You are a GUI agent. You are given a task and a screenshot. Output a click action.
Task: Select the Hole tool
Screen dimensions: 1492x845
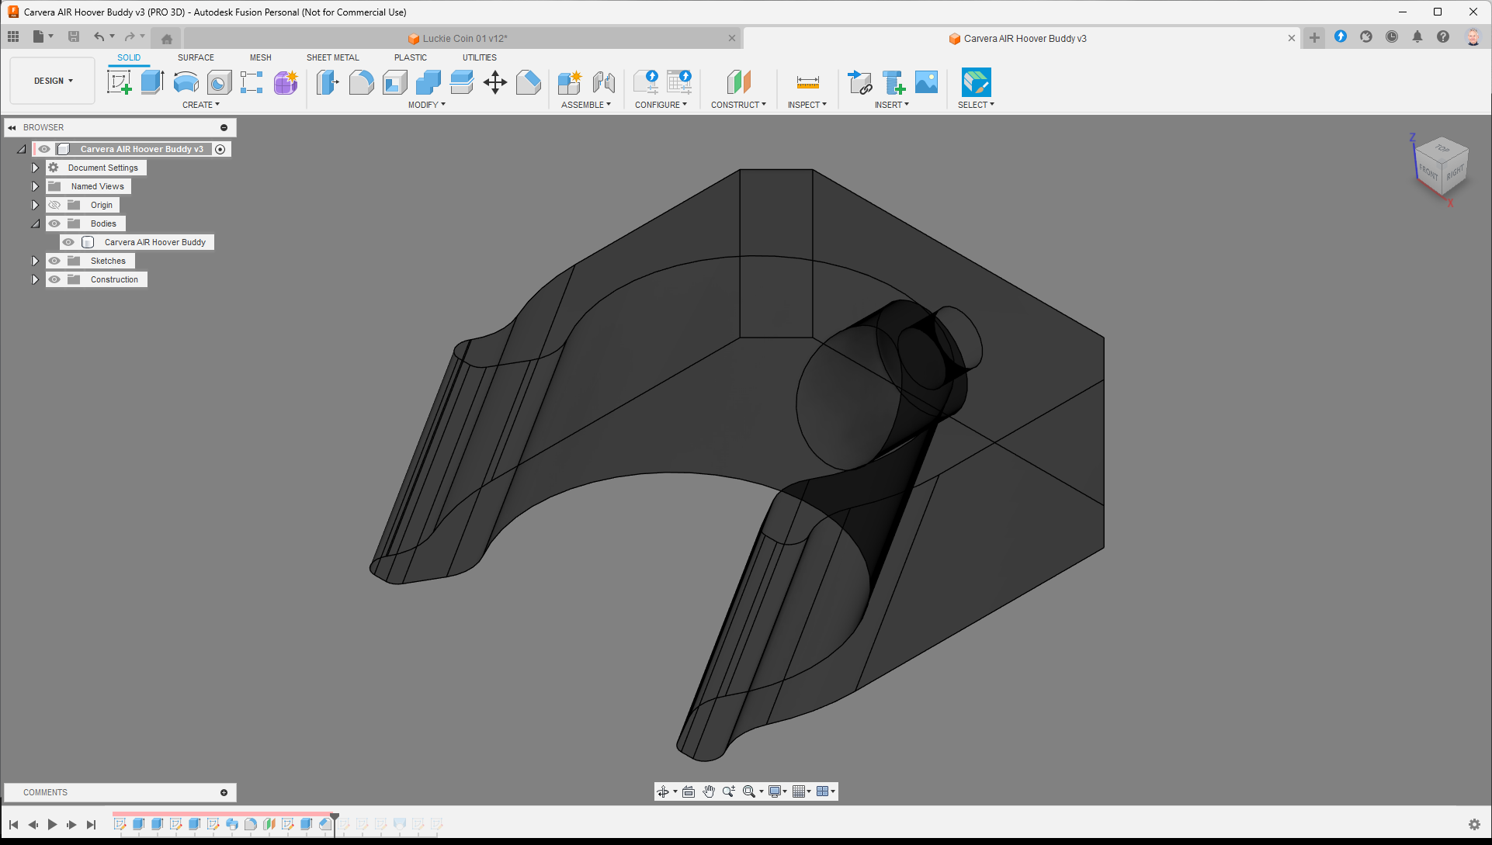[x=219, y=82]
